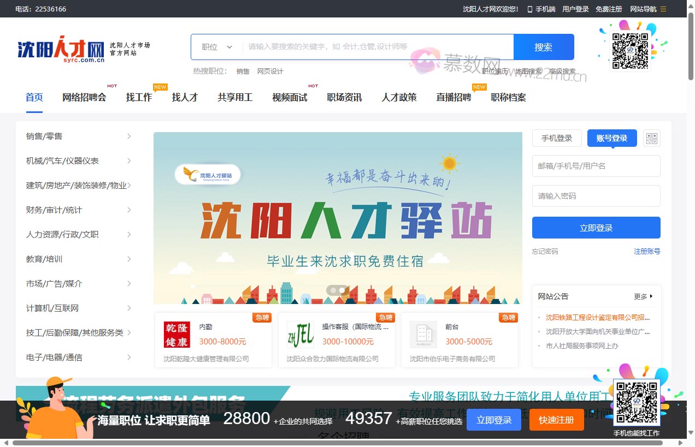This screenshot has height=447, width=695.
Task: Switch to 账号登录 login mode
Action: (611, 138)
